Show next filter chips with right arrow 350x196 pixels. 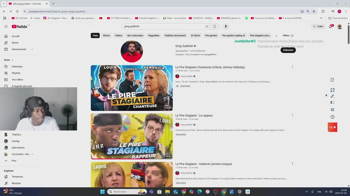click(276, 36)
